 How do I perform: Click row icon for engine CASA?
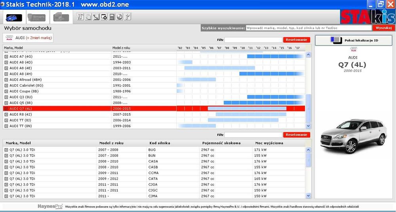pyautogui.click(x=6, y=161)
